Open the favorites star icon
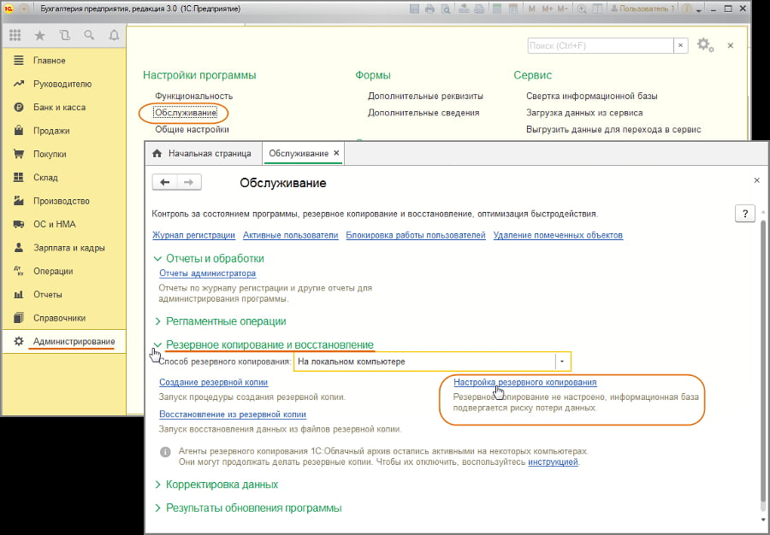This screenshot has height=535, width=770. [x=39, y=36]
